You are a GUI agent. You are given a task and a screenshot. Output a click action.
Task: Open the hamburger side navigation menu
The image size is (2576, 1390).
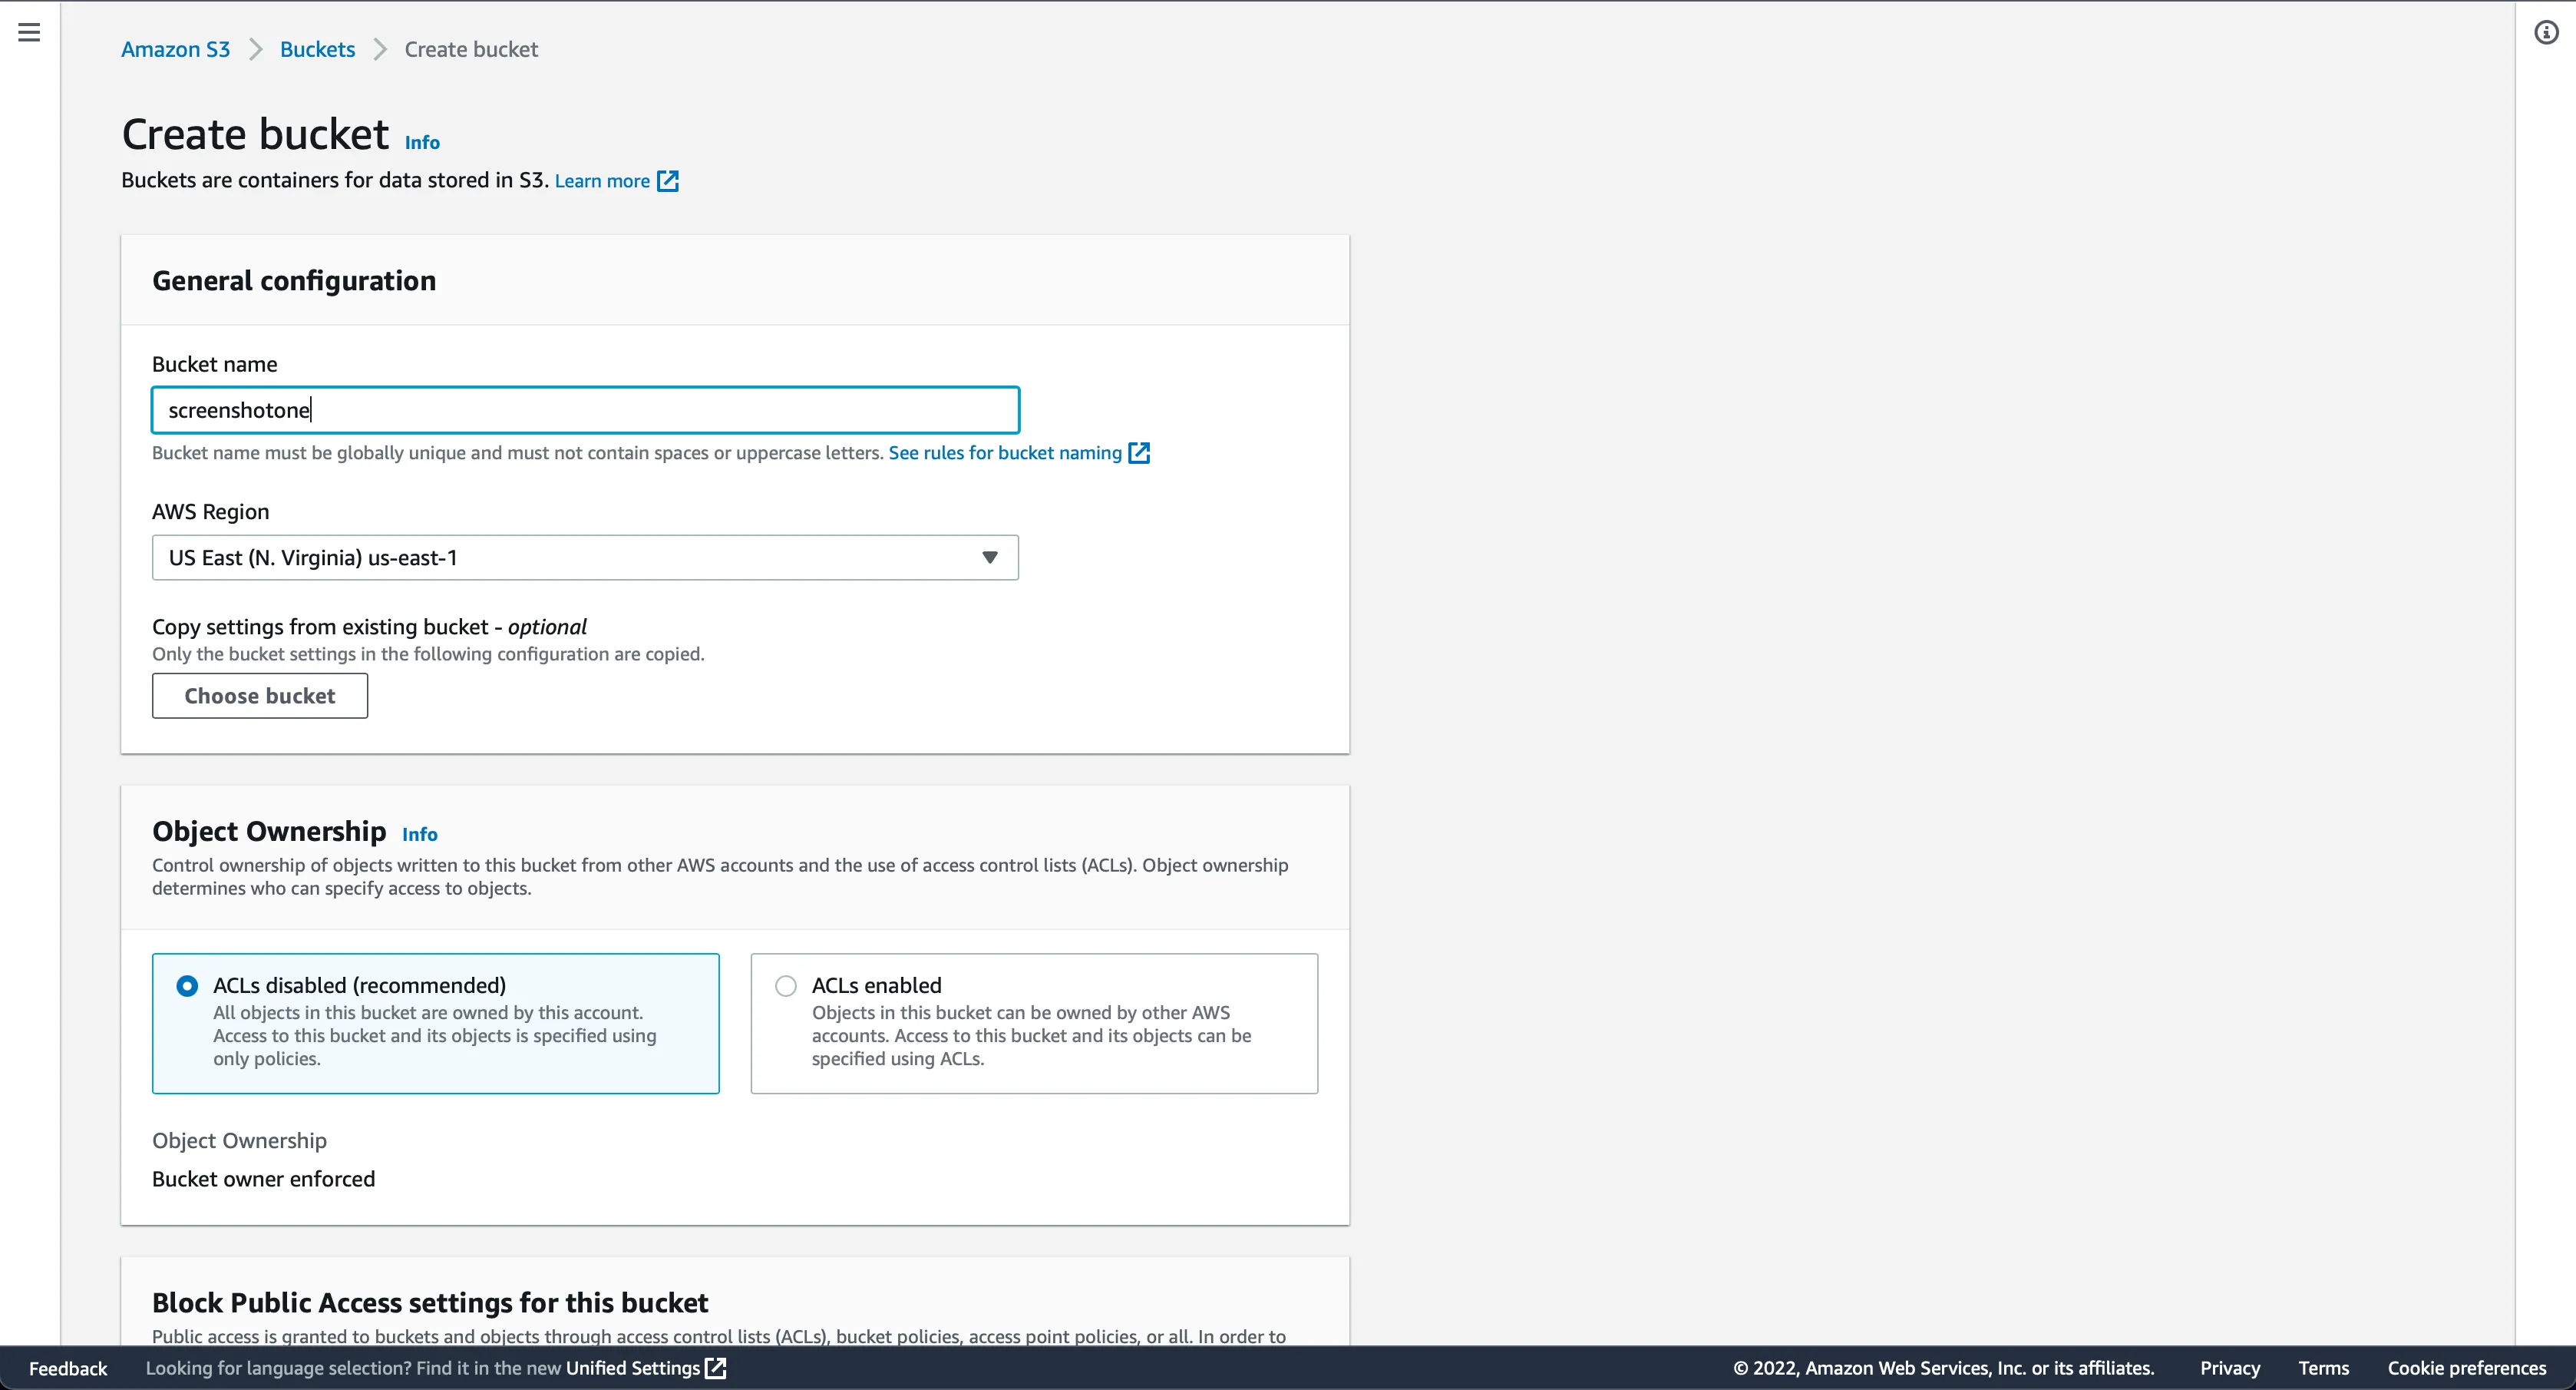30,33
